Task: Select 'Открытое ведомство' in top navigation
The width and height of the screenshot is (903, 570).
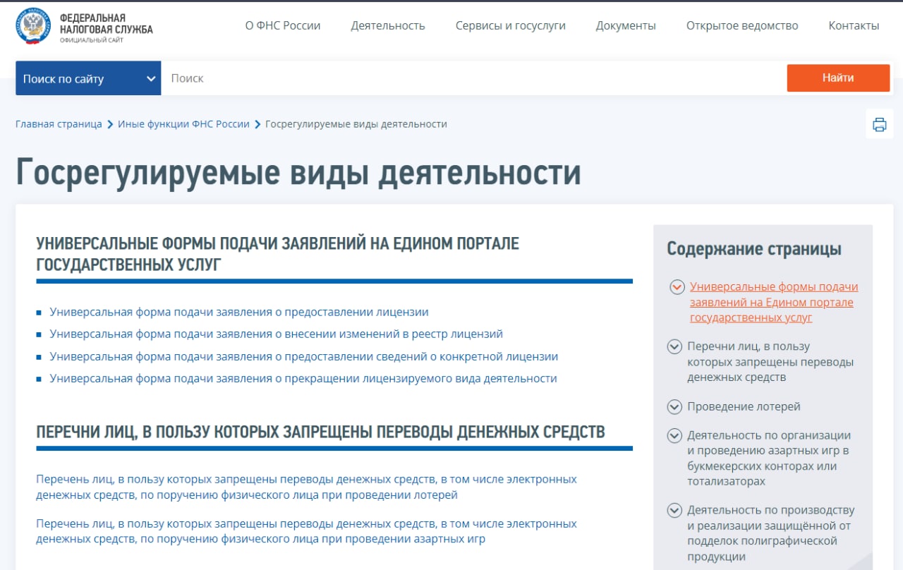Action: pos(742,26)
